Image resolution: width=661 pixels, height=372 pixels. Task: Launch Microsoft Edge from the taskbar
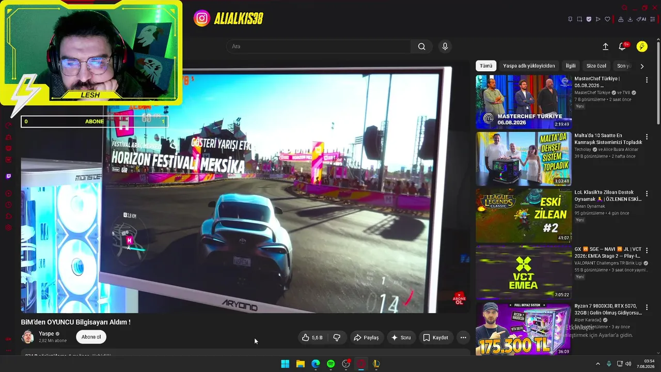[316, 364]
